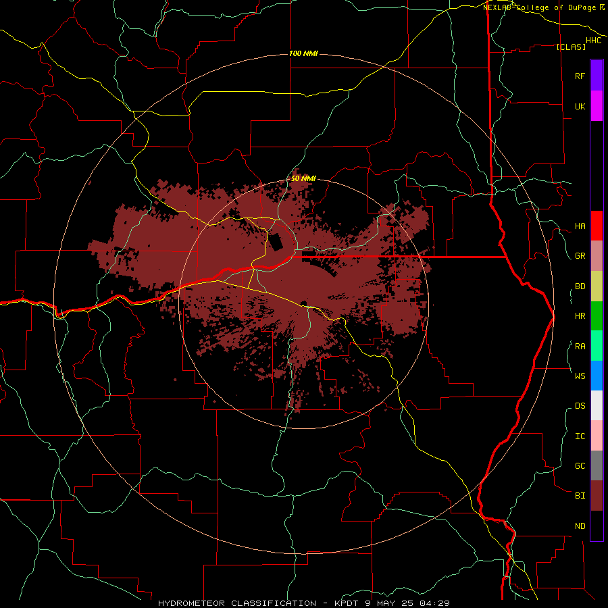Click the BI legend label
The height and width of the screenshot is (608, 608).
[x=580, y=496]
